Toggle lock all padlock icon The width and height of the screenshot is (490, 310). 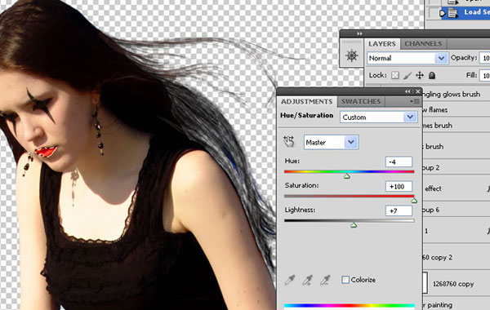[x=432, y=75]
